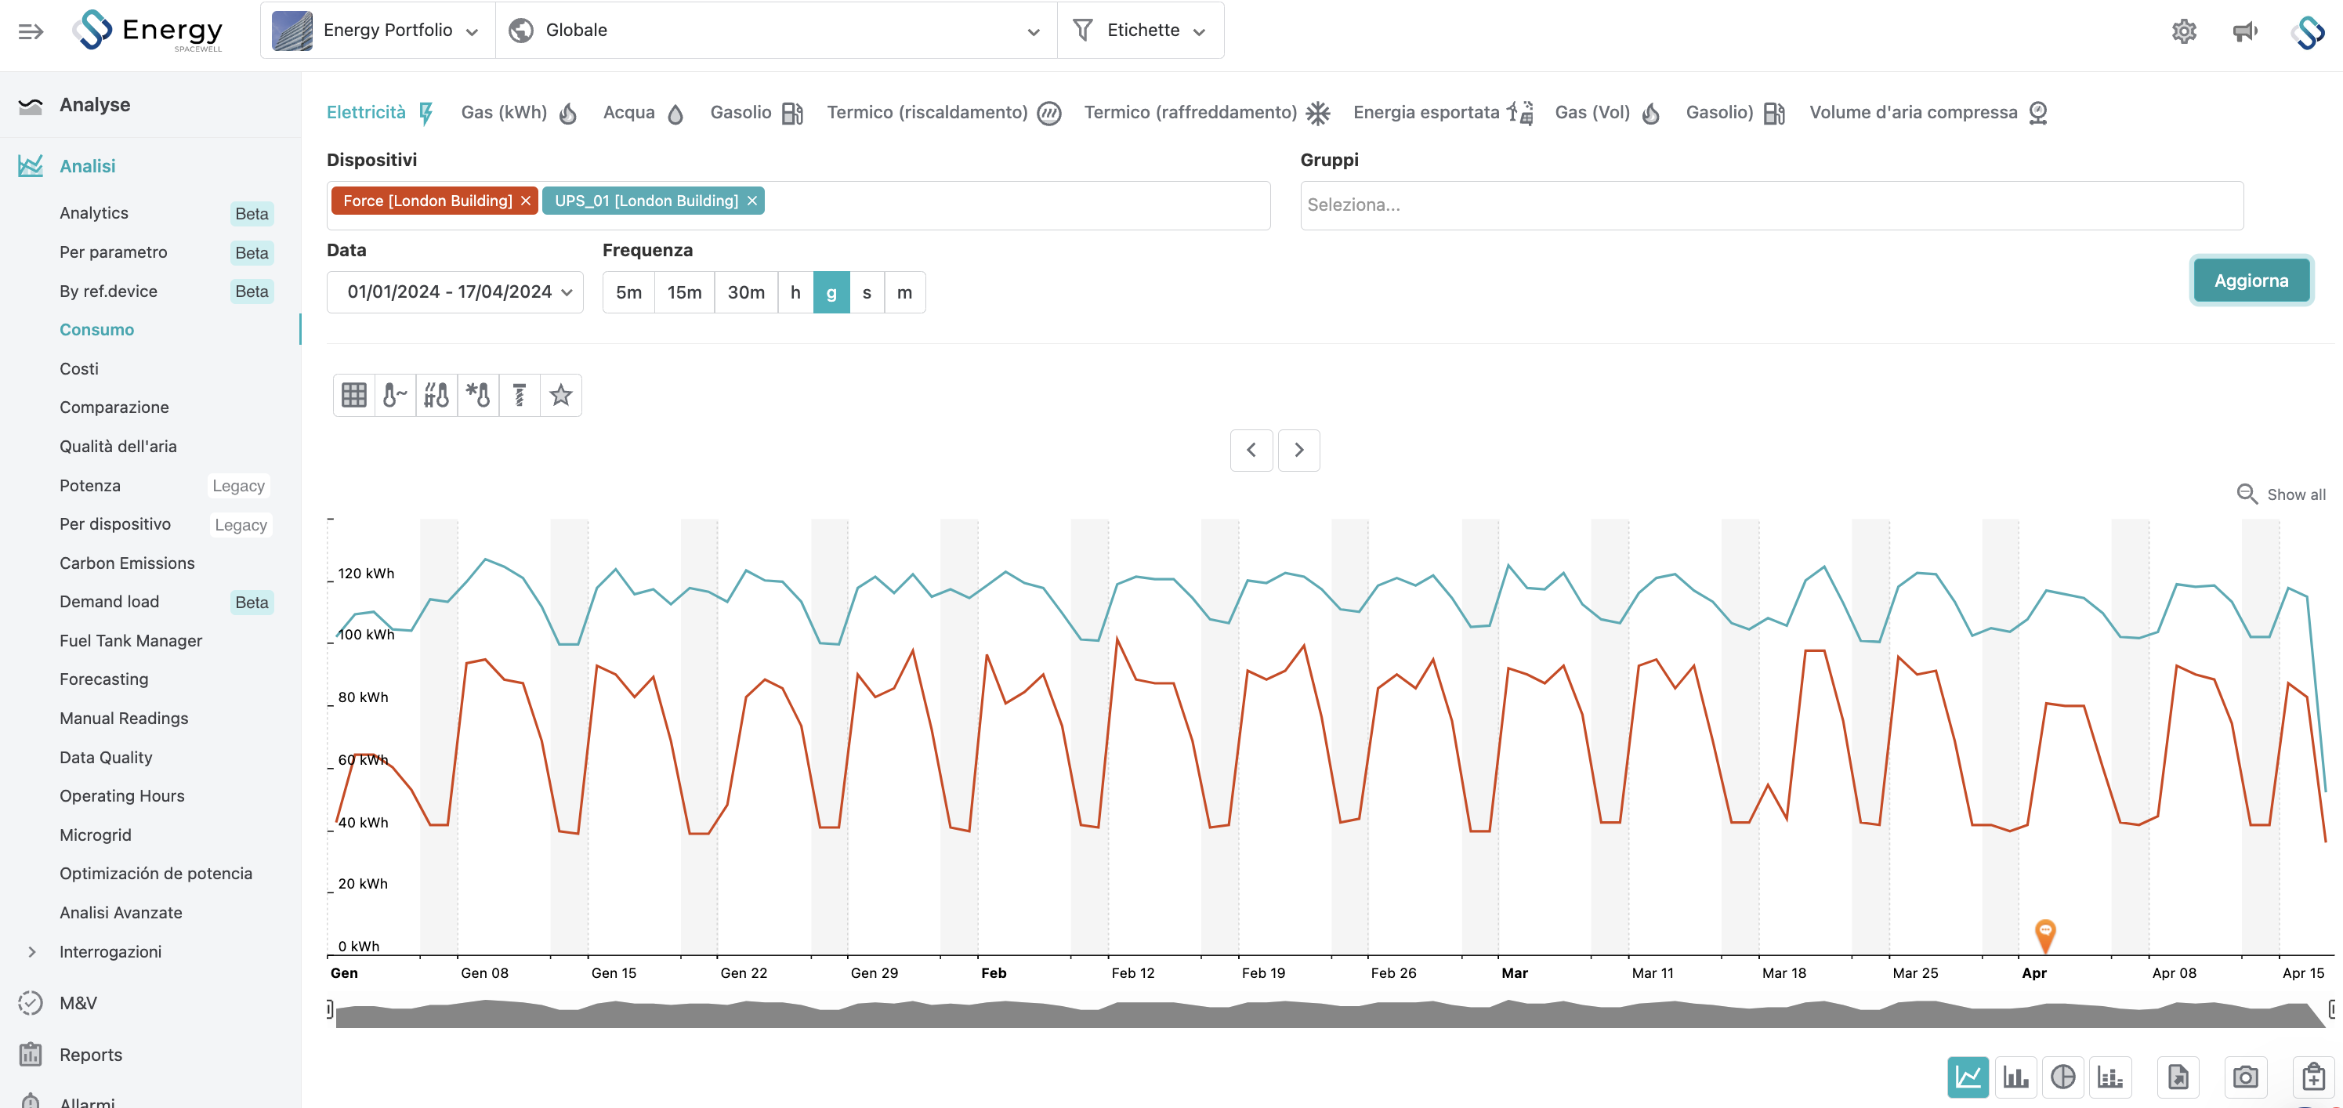Select hourly h frequency
This screenshot has width=2343, height=1108.
pyautogui.click(x=795, y=292)
